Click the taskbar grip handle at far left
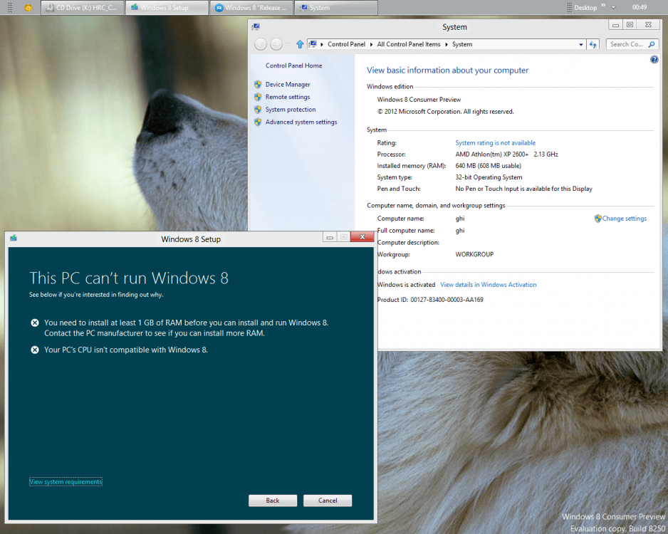This screenshot has height=534, width=668. 10,8
